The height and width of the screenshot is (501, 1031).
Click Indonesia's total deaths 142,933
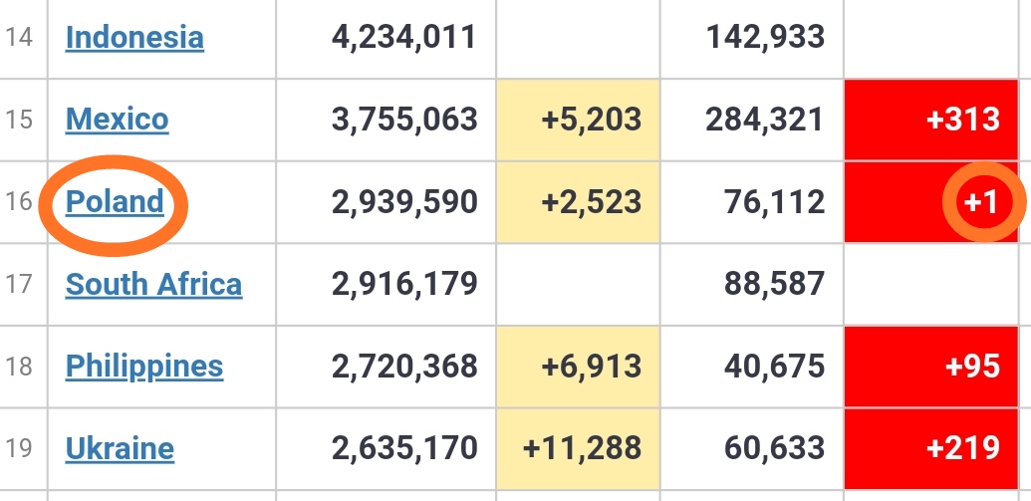coord(765,38)
